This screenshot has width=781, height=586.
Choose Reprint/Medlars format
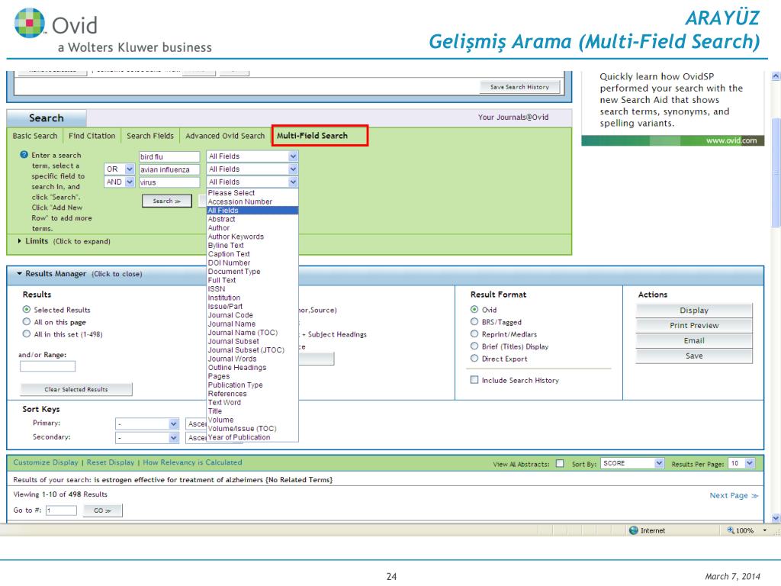point(474,334)
